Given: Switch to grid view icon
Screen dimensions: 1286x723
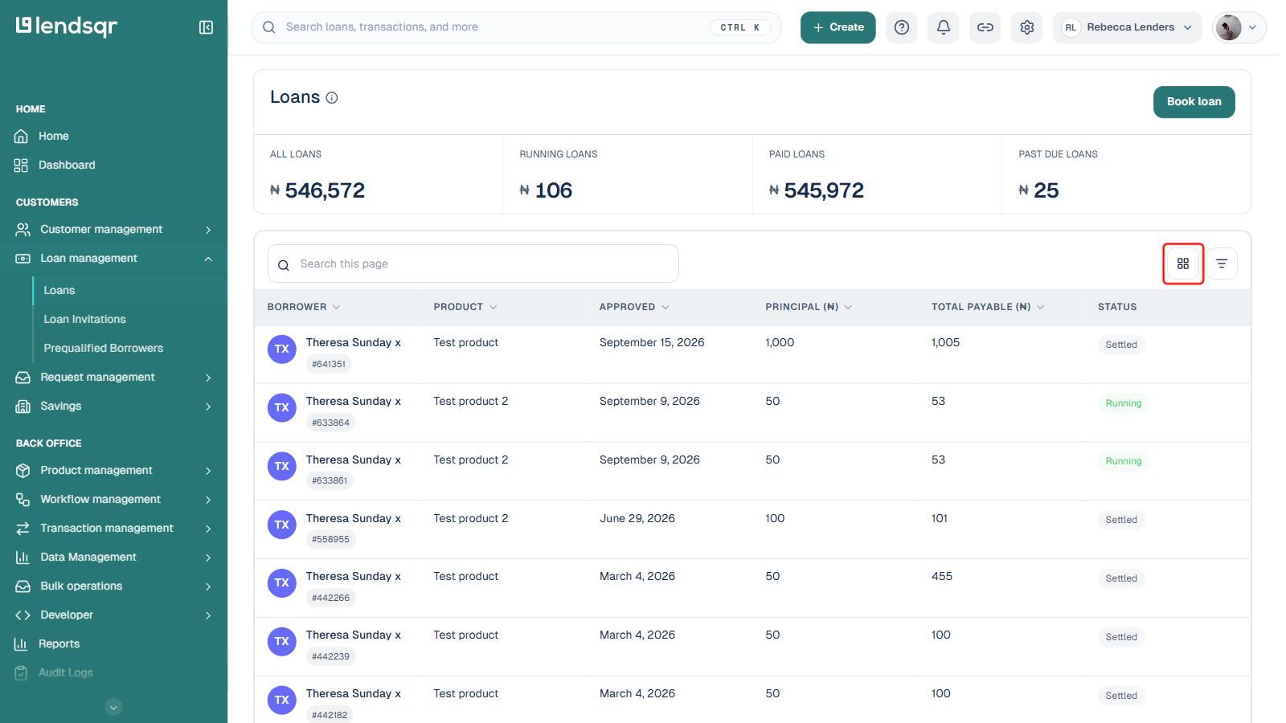Looking at the screenshot, I should 1183,263.
